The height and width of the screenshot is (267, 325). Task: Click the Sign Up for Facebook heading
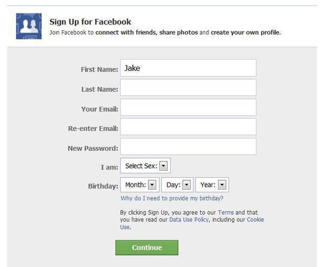90,22
